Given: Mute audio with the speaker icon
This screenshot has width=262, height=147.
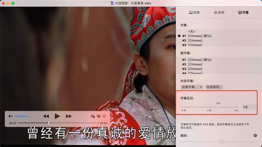Looking at the screenshot, I should pyautogui.click(x=10, y=116).
